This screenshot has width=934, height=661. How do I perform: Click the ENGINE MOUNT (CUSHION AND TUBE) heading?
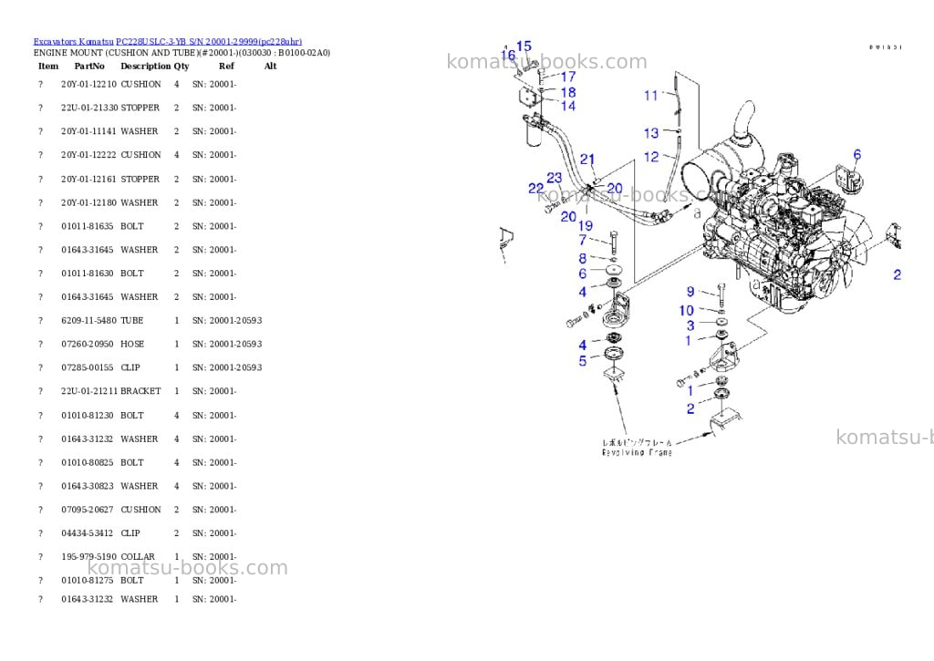coord(182,53)
